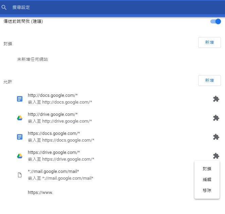The height and width of the screenshot is (214, 225).
Task: Click 新增 button in the 允許 section
Action: pos(209,81)
